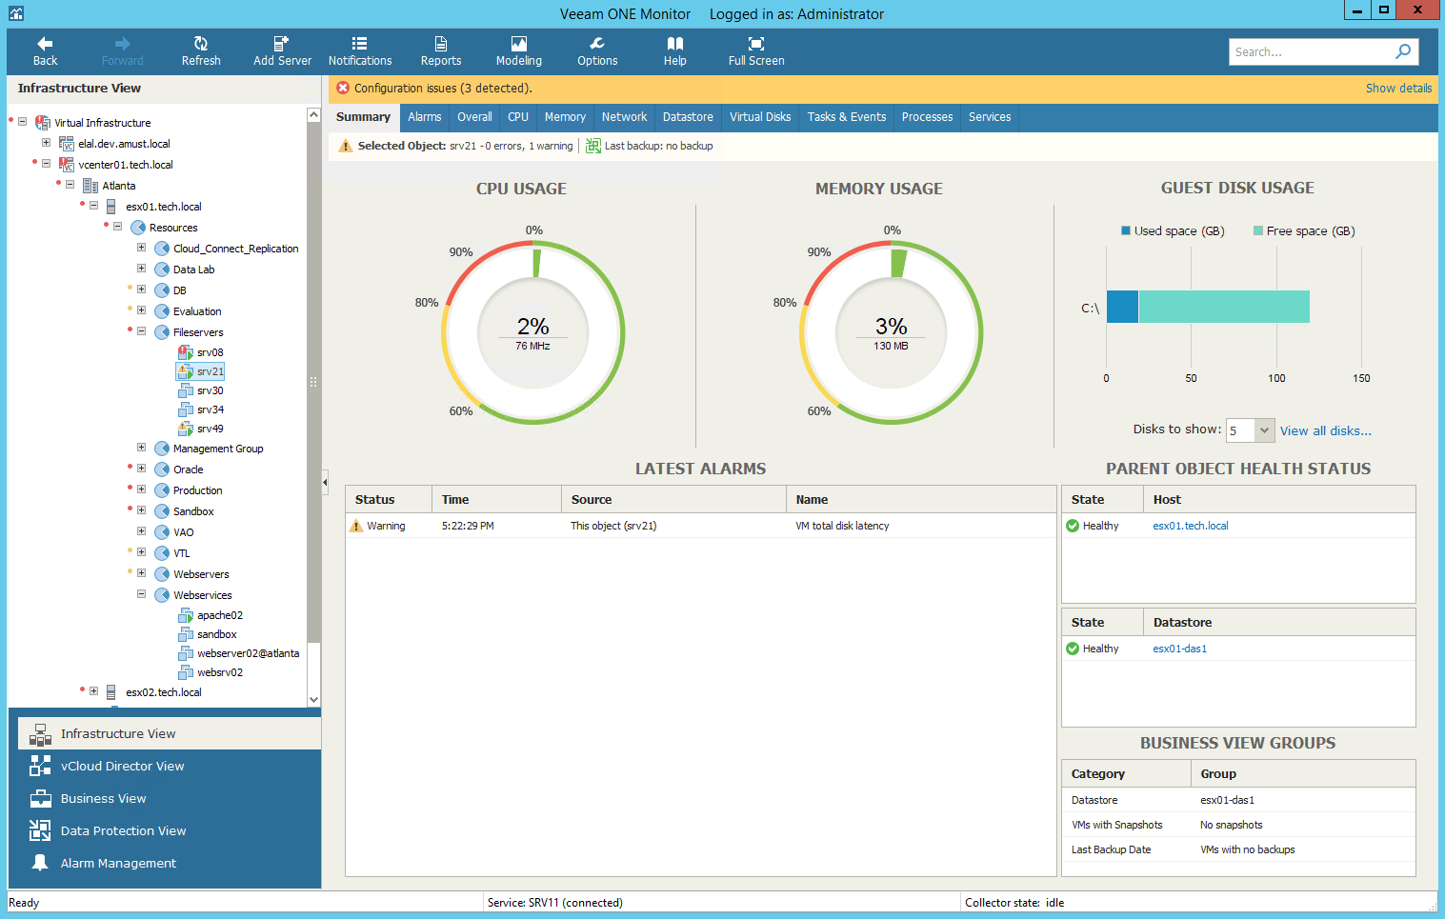This screenshot has width=1445, height=919.
Task: Select webserver02@atlanta in the tree
Action: coord(248,653)
